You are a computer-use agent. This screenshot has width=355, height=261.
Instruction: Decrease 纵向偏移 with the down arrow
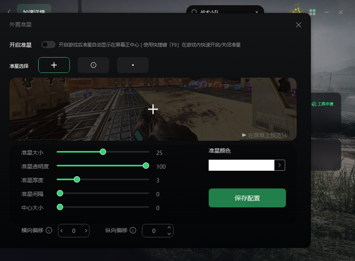coord(169,234)
